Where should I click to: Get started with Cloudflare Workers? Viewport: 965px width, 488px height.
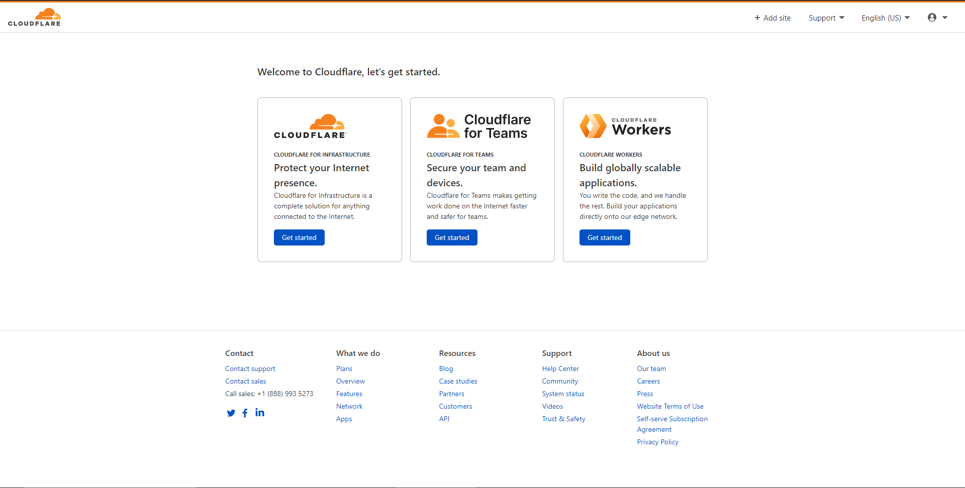tap(605, 237)
